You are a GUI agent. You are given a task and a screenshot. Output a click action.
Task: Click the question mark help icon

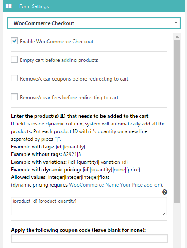pos(165,192)
